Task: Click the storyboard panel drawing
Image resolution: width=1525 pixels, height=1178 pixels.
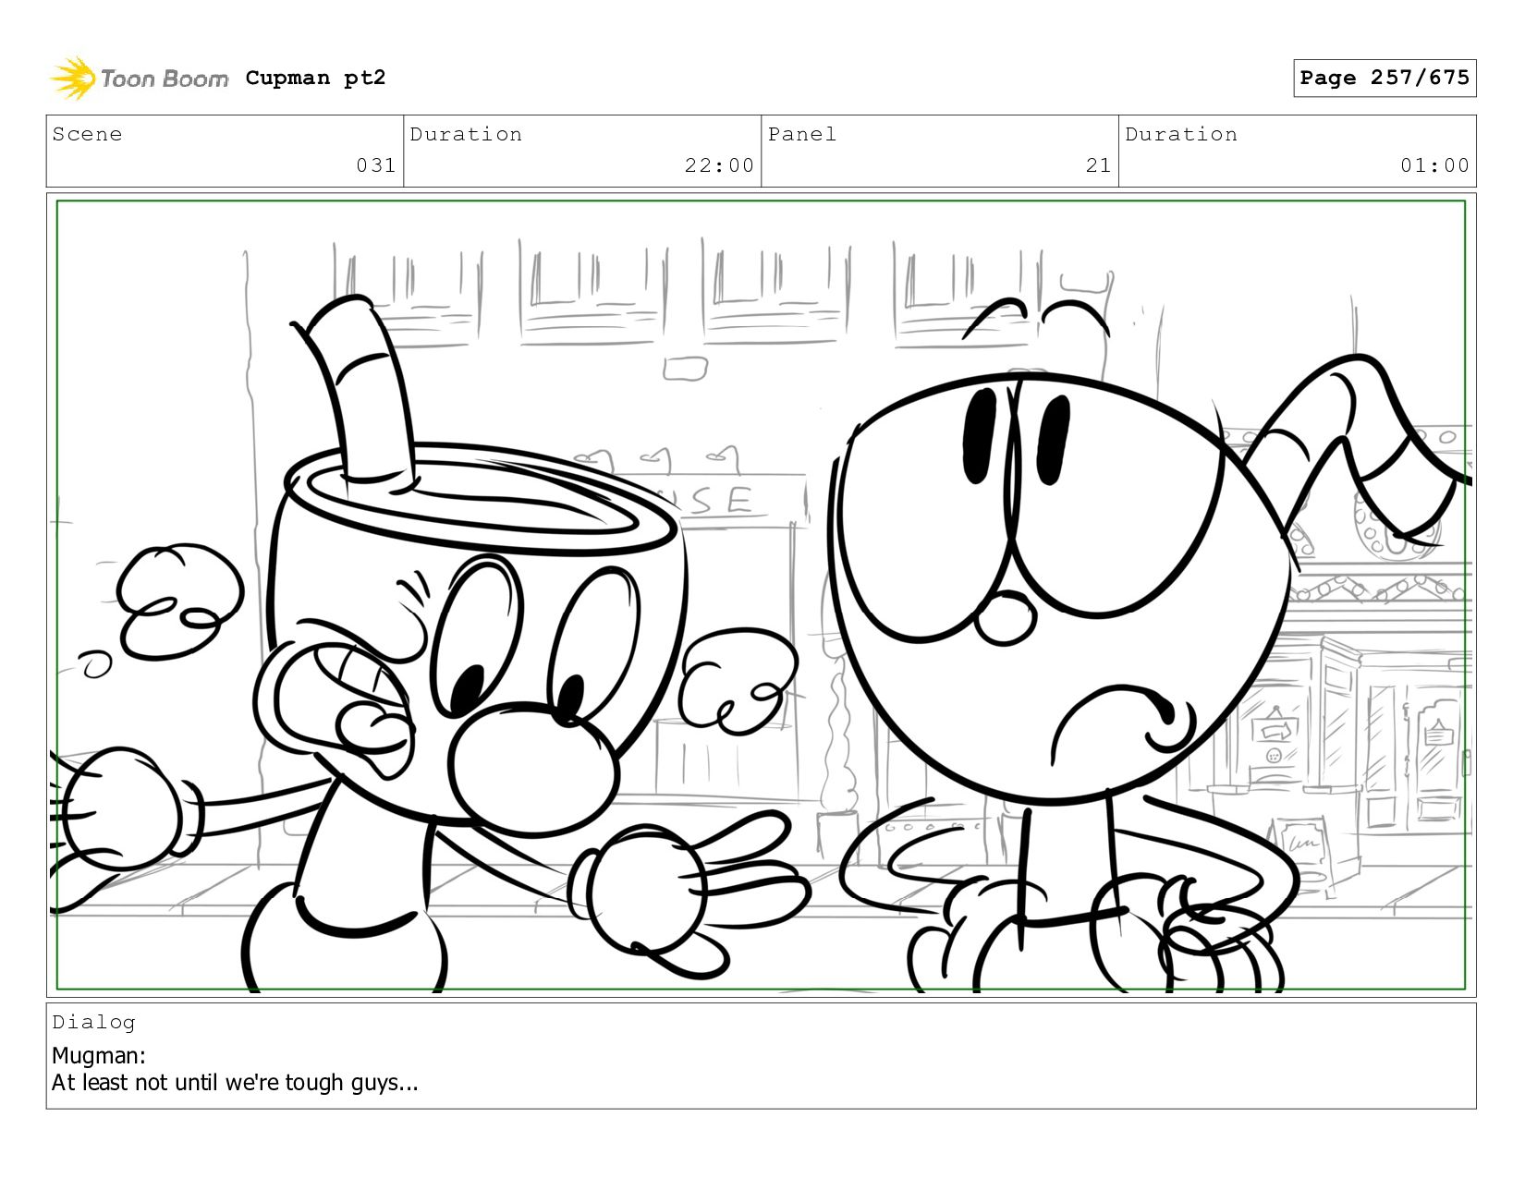Action: (x=761, y=595)
